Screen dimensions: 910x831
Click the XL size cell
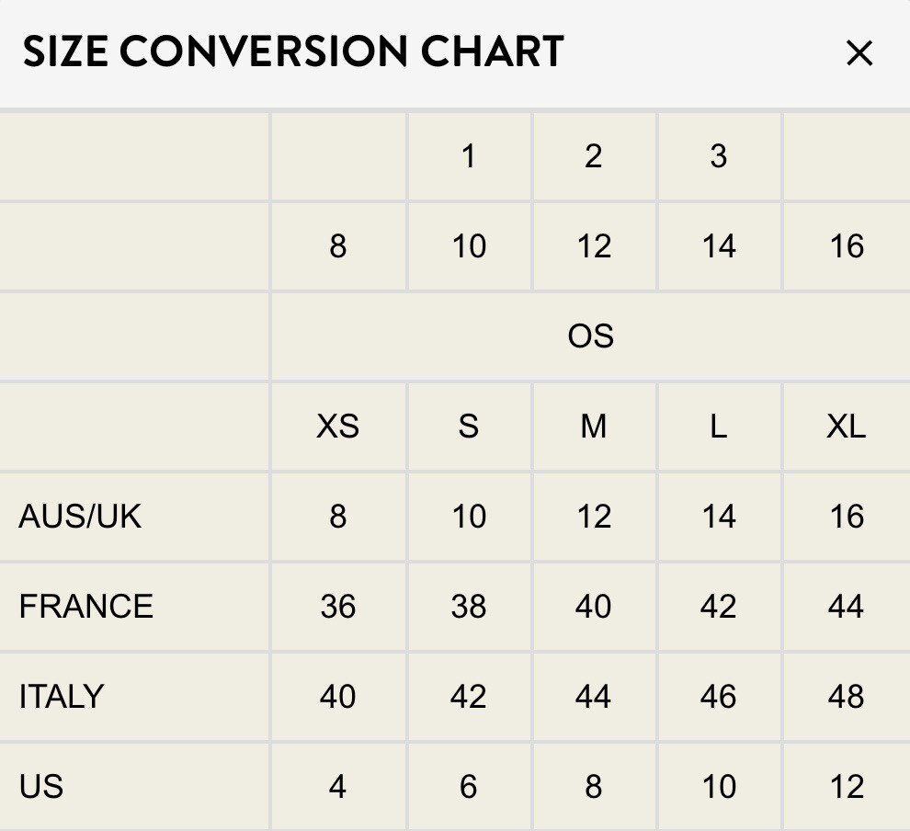click(847, 427)
